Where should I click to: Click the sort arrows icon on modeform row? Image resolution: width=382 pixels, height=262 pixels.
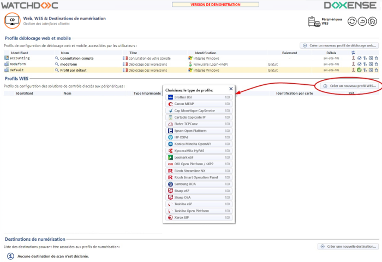(365, 64)
